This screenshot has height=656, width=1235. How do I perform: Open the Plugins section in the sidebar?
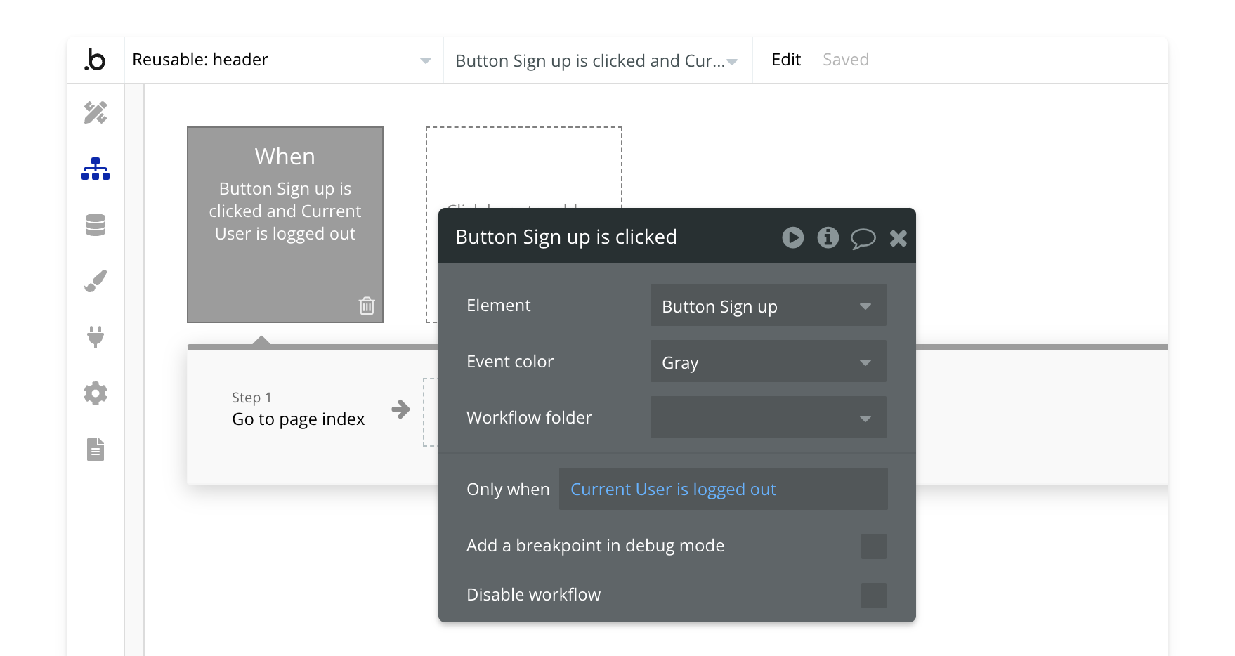coord(95,337)
